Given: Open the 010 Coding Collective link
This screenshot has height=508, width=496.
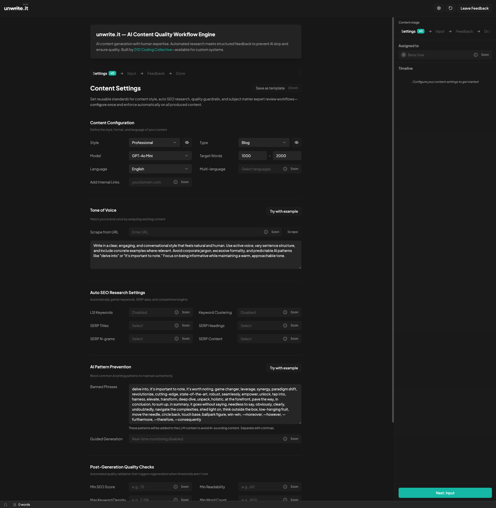Looking at the screenshot, I should 153,50.
